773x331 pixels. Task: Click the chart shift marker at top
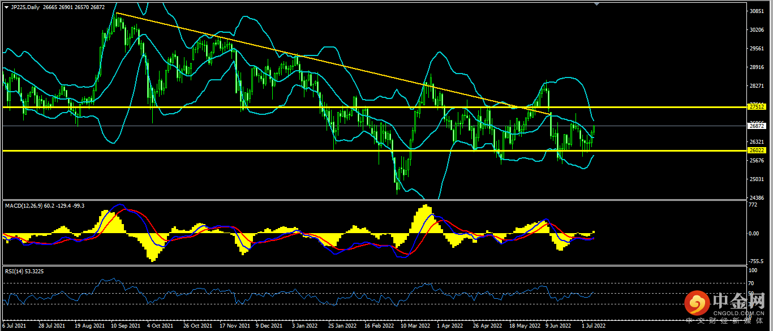pos(596,4)
